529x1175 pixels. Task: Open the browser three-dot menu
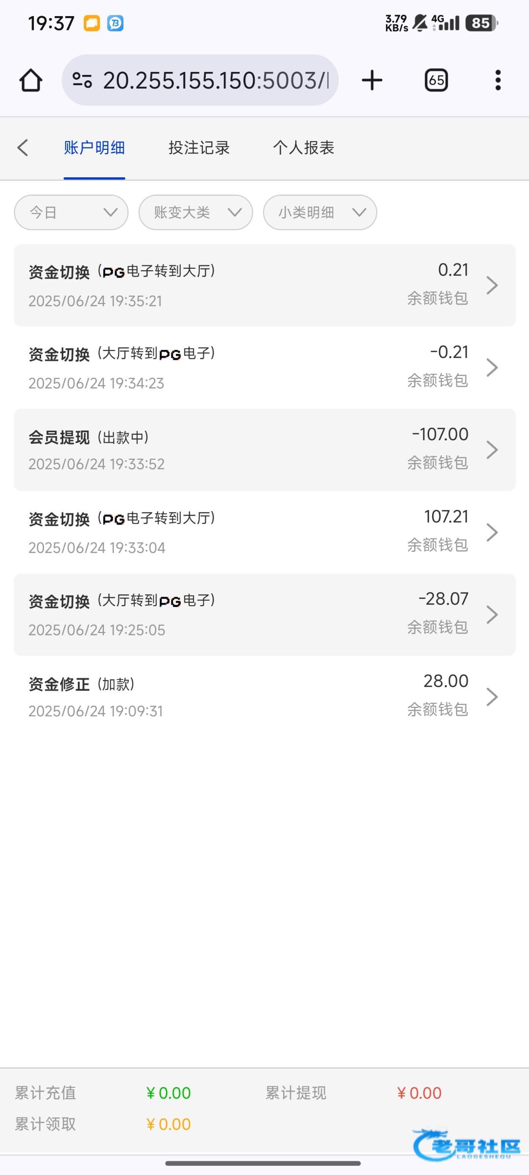(498, 80)
